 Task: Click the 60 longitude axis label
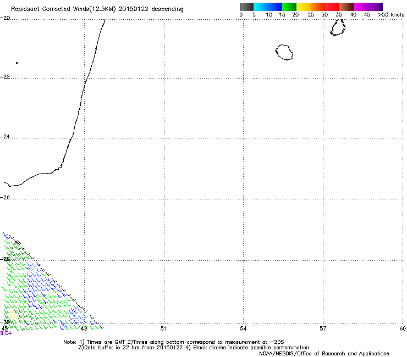(403, 328)
